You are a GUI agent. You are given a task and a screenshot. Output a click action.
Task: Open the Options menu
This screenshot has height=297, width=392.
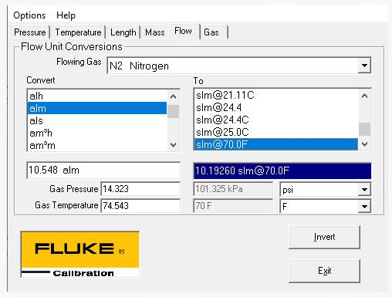click(29, 15)
